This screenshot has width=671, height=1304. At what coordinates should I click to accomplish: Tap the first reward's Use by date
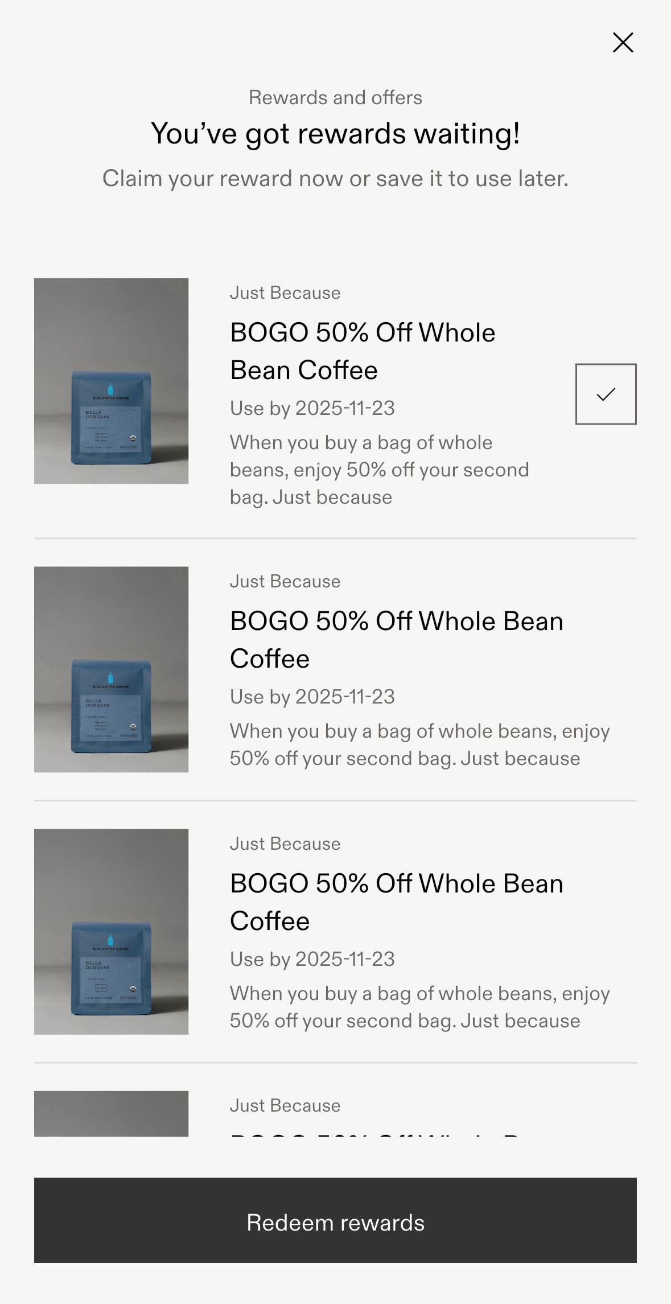tap(312, 408)
